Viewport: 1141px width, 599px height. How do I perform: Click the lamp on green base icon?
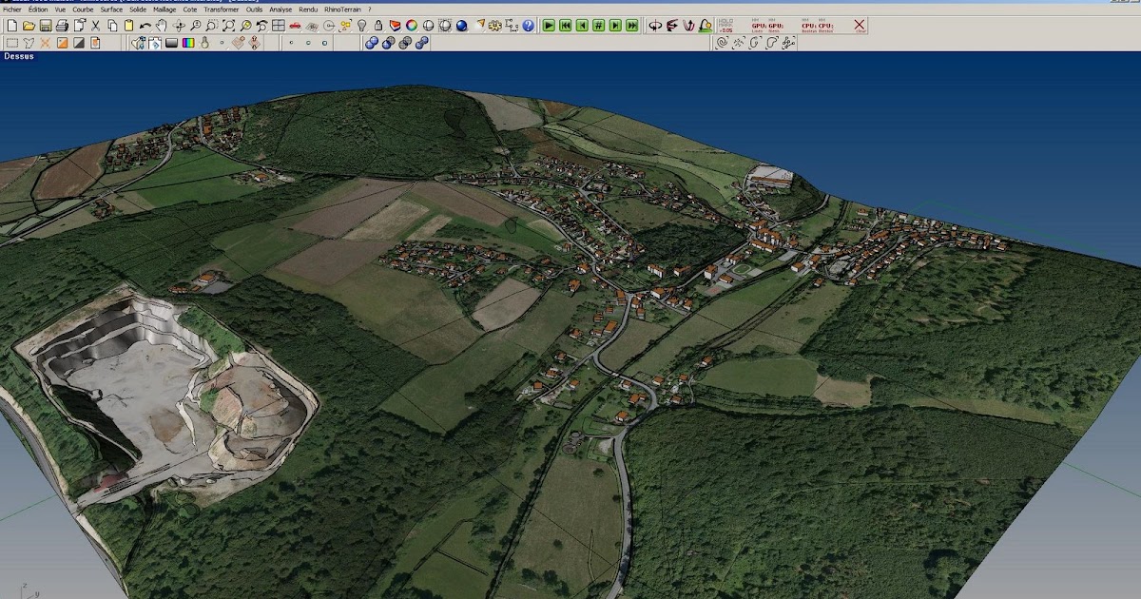[706, 26]
